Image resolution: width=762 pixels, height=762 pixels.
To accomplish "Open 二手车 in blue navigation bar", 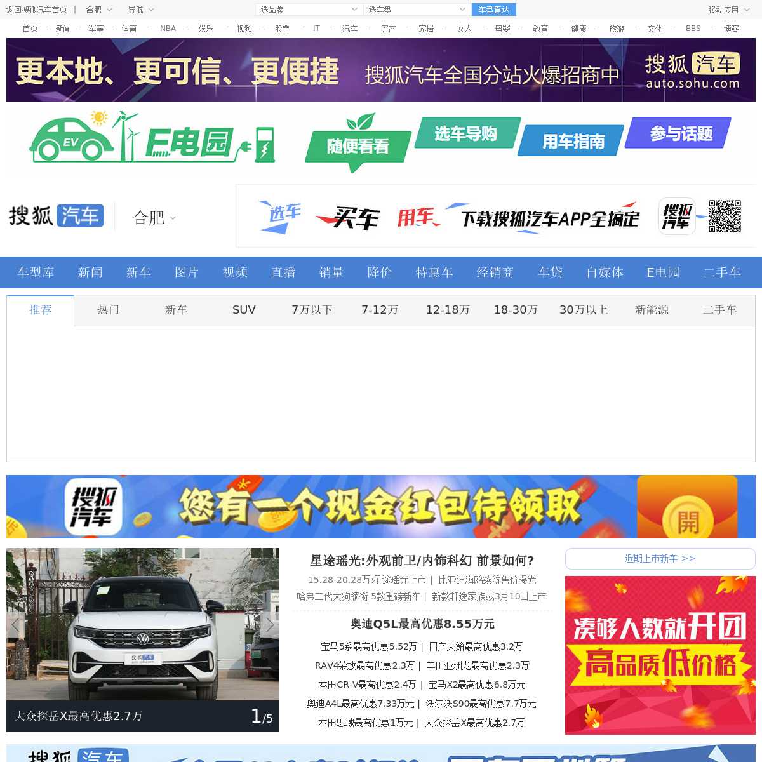I will click(722, 272).
